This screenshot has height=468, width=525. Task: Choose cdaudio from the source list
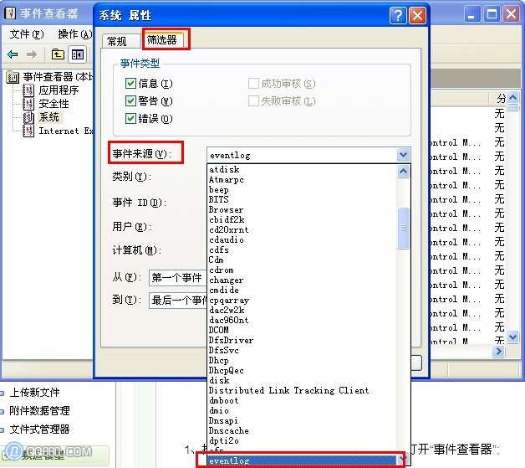pos(302,240)
